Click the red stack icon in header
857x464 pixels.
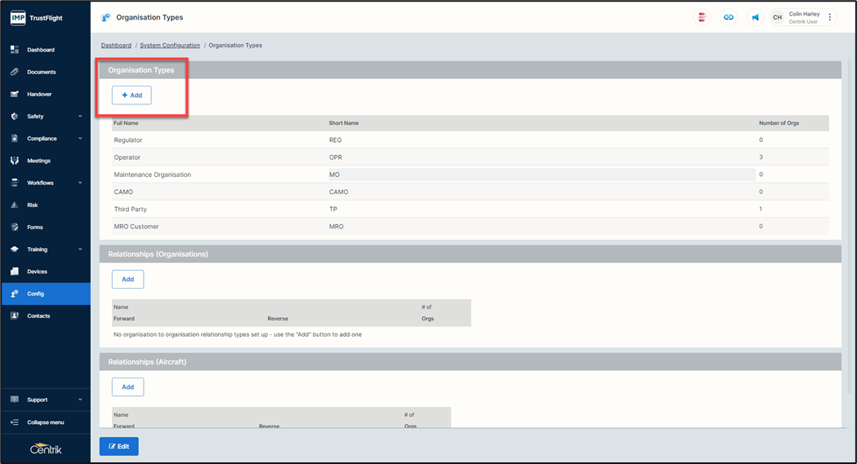702,17
